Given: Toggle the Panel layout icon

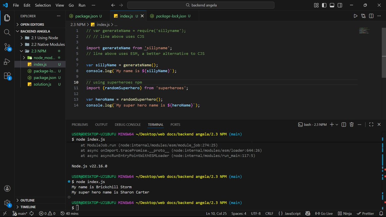Looking at the screenshot, I should tap(332, 5).
